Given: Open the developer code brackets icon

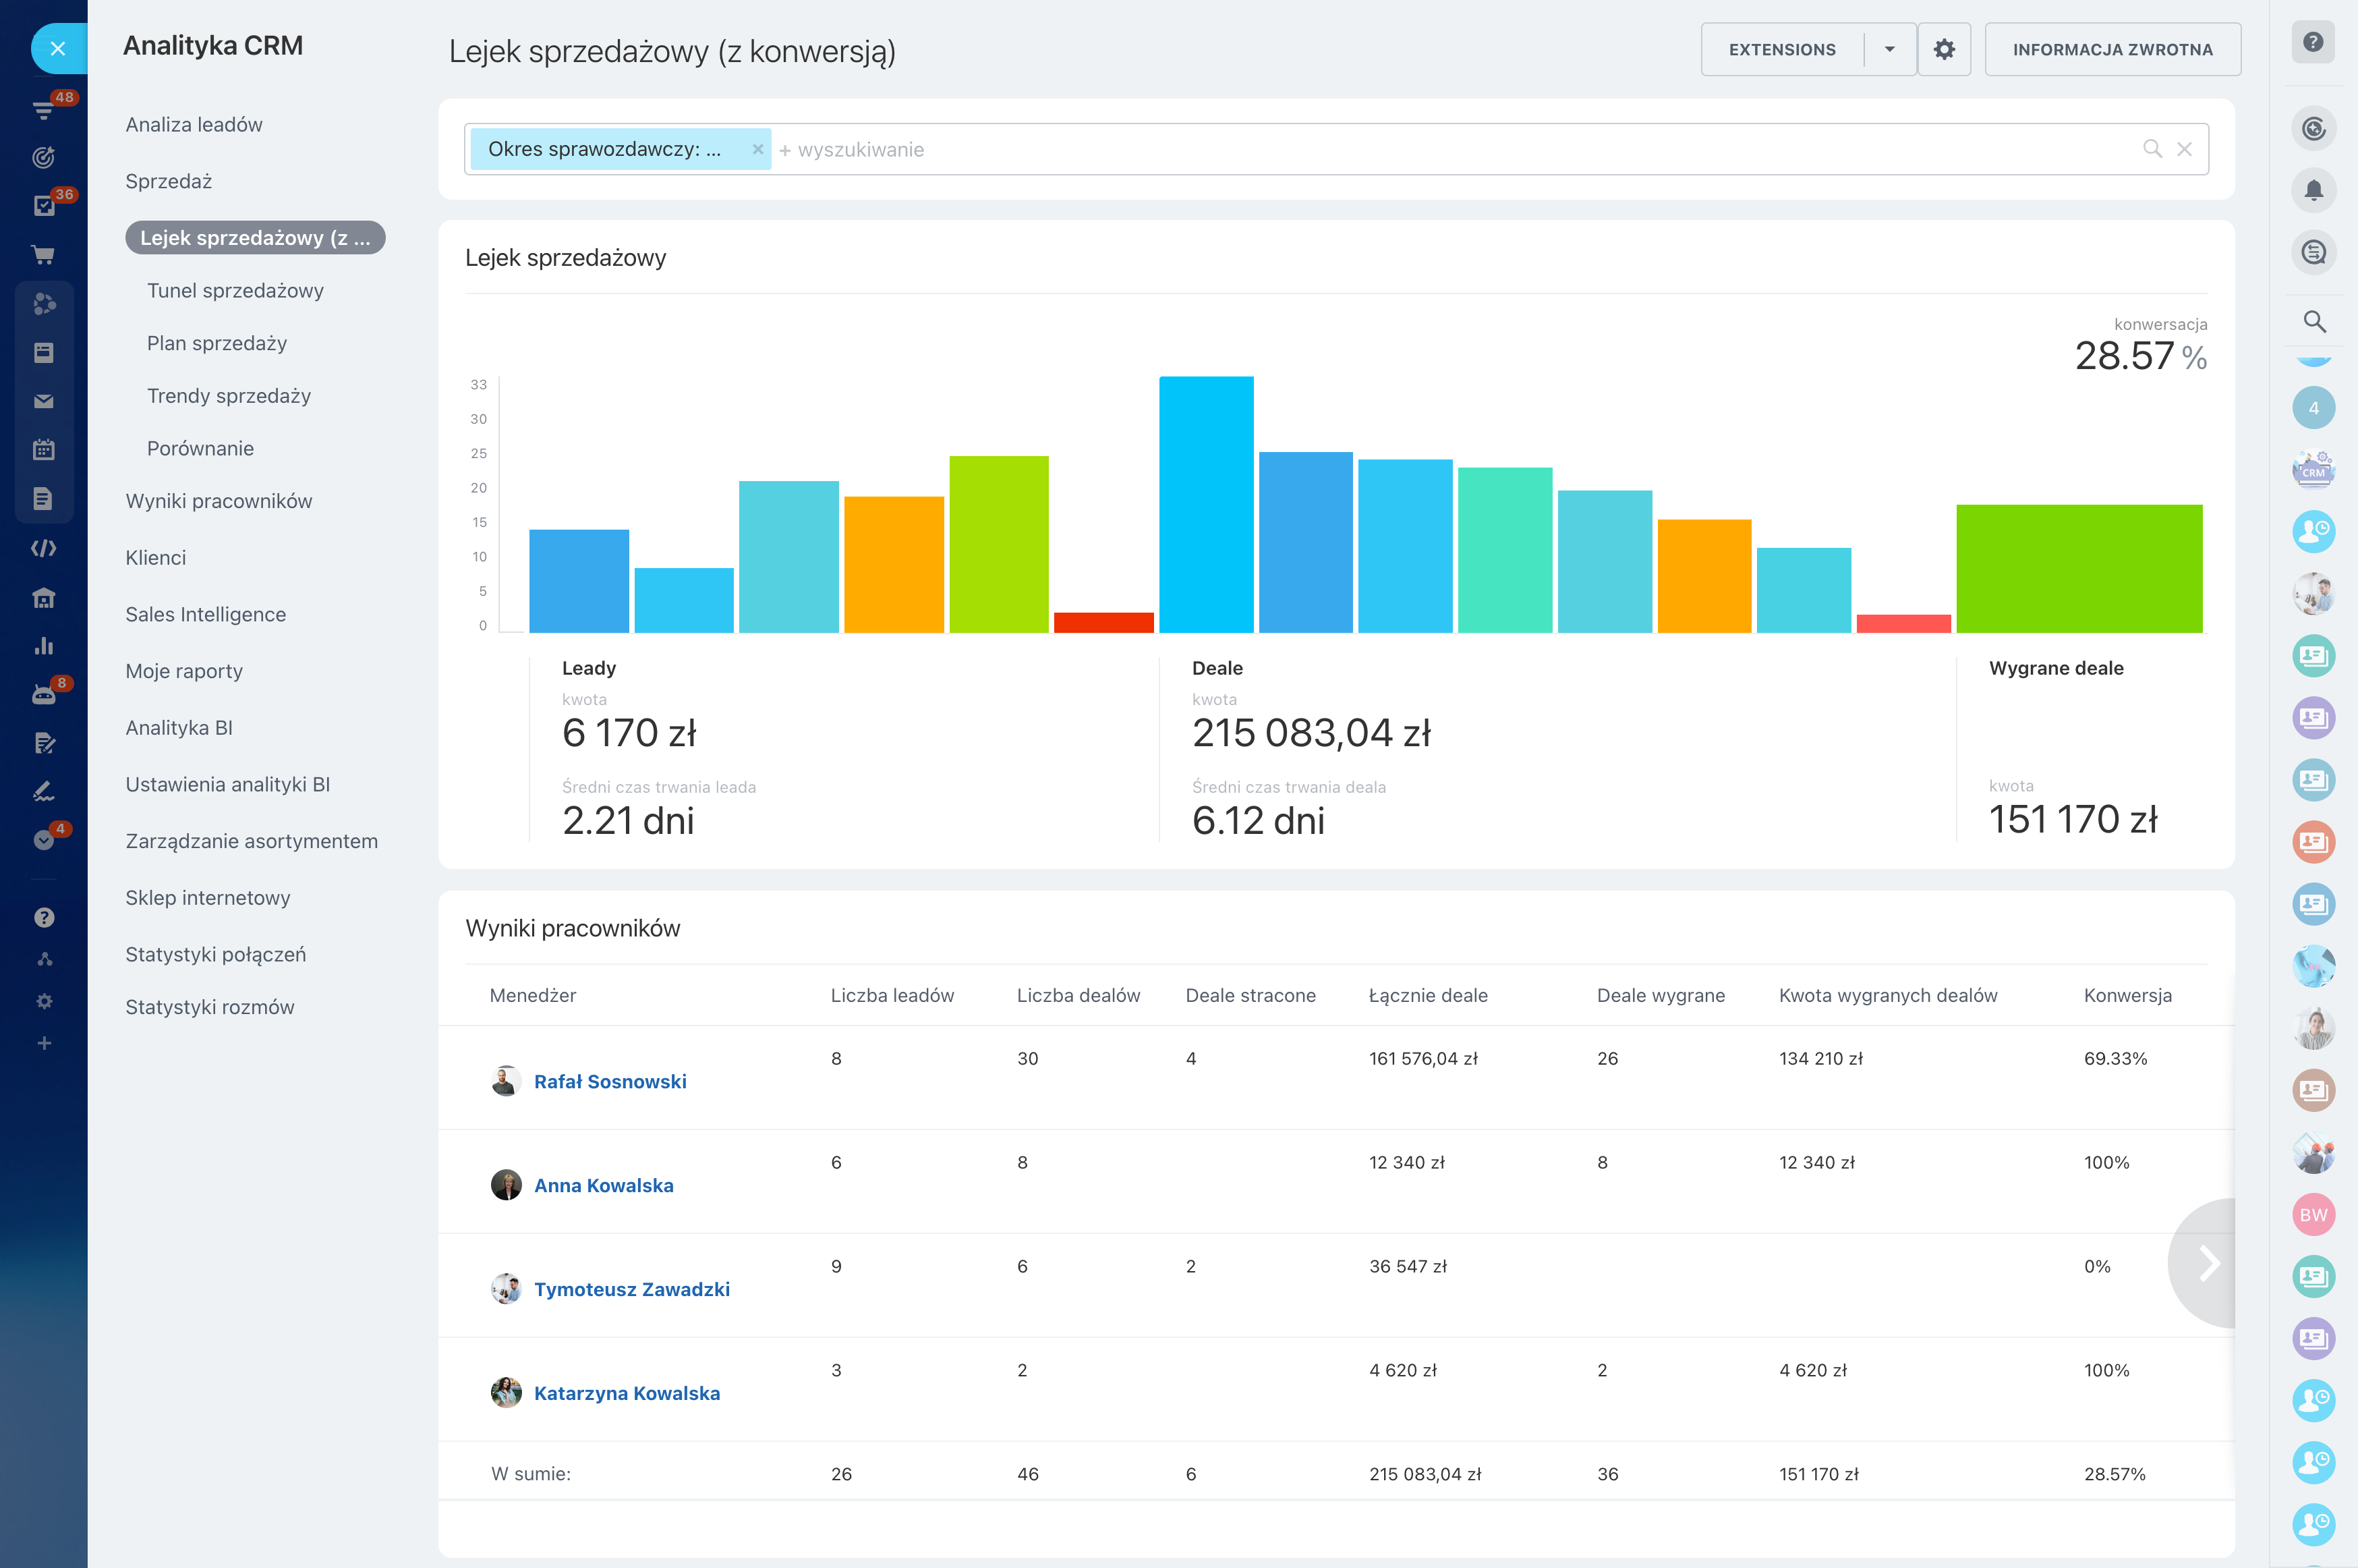Looking at the screenshot, I should pyautogui.click(x=43, y=548).
